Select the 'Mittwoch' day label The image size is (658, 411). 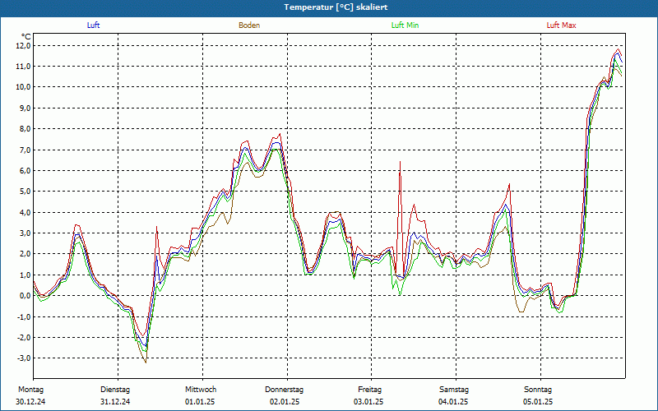click(201, 389)
